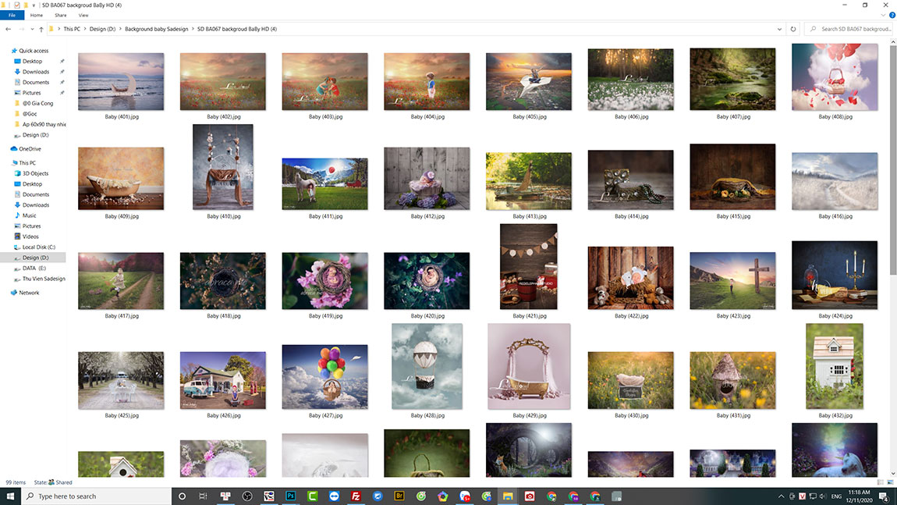Click the New folder icon in the title bar
Image resolution: width=897 pixels, height=505 pixels.
(26, 5)
